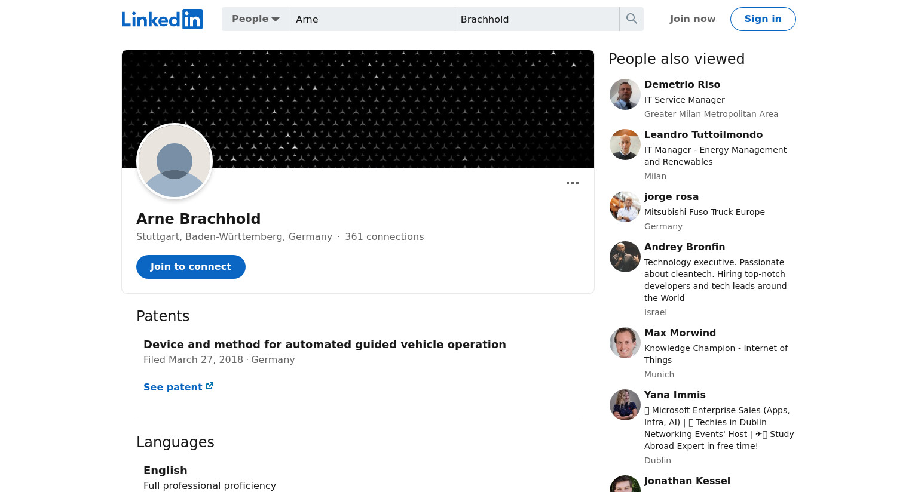Open Andrey Bronfin's name link
918x492 pixels.
coord(684,247)
